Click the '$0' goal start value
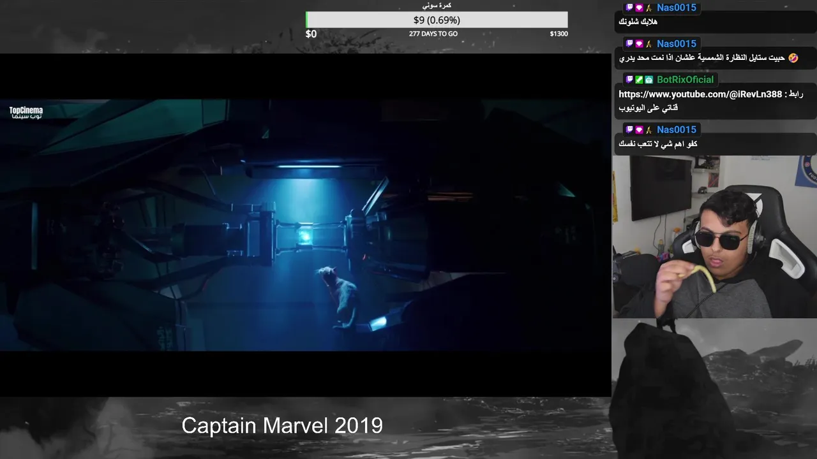The width and height of the screenshot is (817, 459). click(311, 34)
